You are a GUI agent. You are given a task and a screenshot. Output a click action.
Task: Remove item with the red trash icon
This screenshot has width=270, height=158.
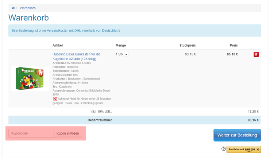pos(256,54)
